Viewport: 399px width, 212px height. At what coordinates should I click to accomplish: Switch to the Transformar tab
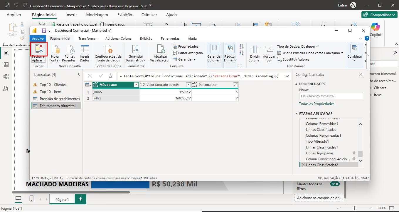[87, 39]
